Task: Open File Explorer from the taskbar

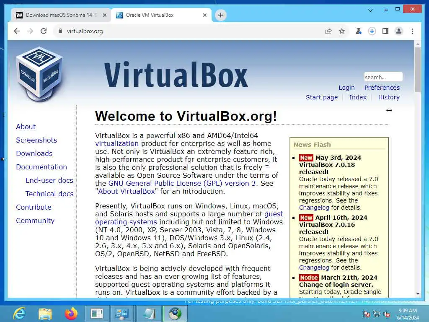Action: tap(45, 314)
